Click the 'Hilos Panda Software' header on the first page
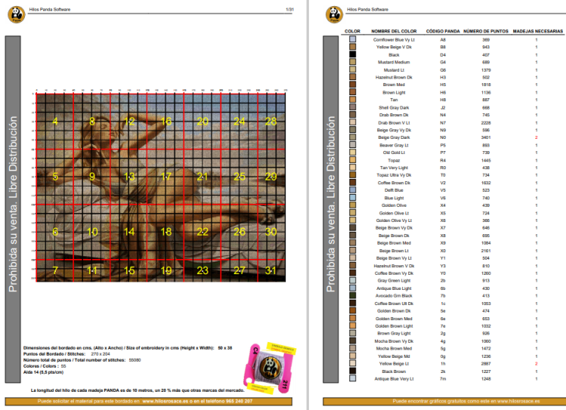Screen dimensions: 566x410 tap(50, 9)
